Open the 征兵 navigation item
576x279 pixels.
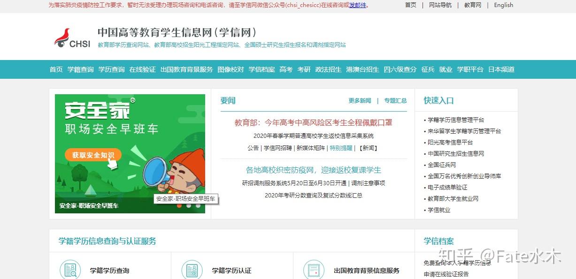point(428,69)
